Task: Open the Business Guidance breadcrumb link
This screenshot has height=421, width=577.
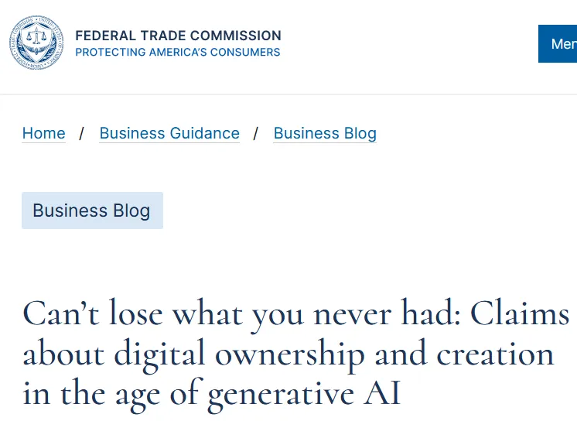Action: click(x=169, y=133)
